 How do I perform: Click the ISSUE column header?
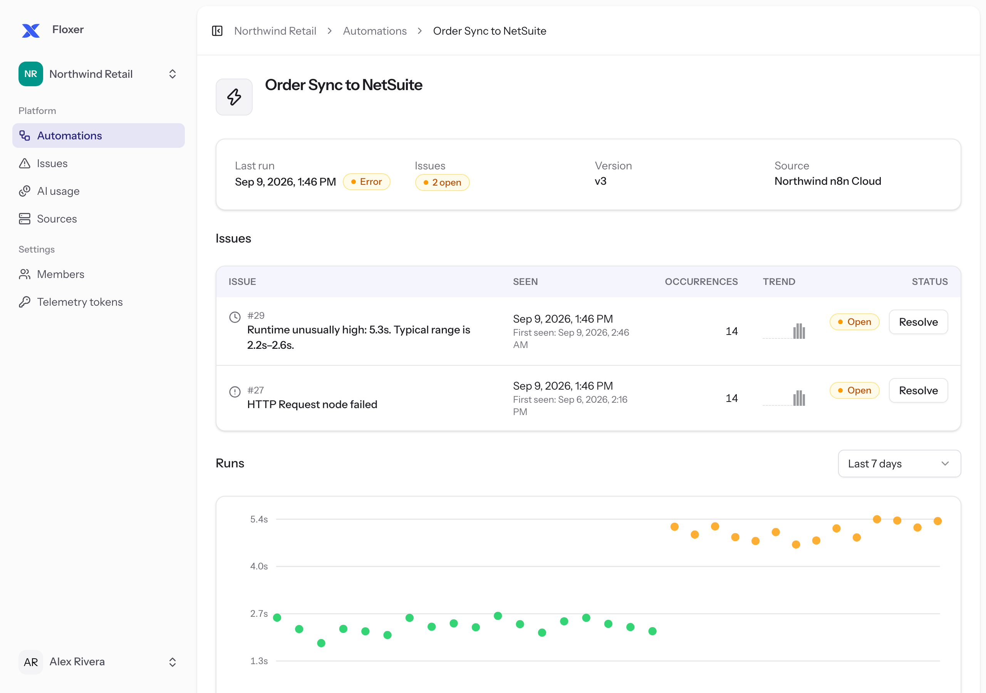[x=242, y=282]
